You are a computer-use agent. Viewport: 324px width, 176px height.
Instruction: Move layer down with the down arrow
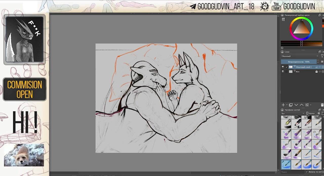coord(296,105)
